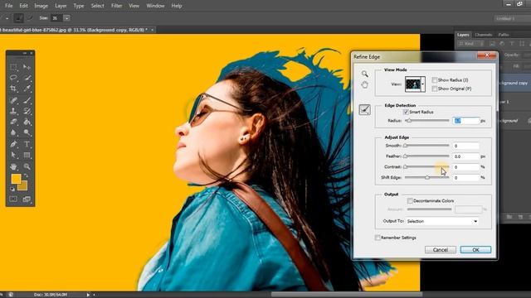
Task: Select the Paint Bucket tool
Action: 27,122
